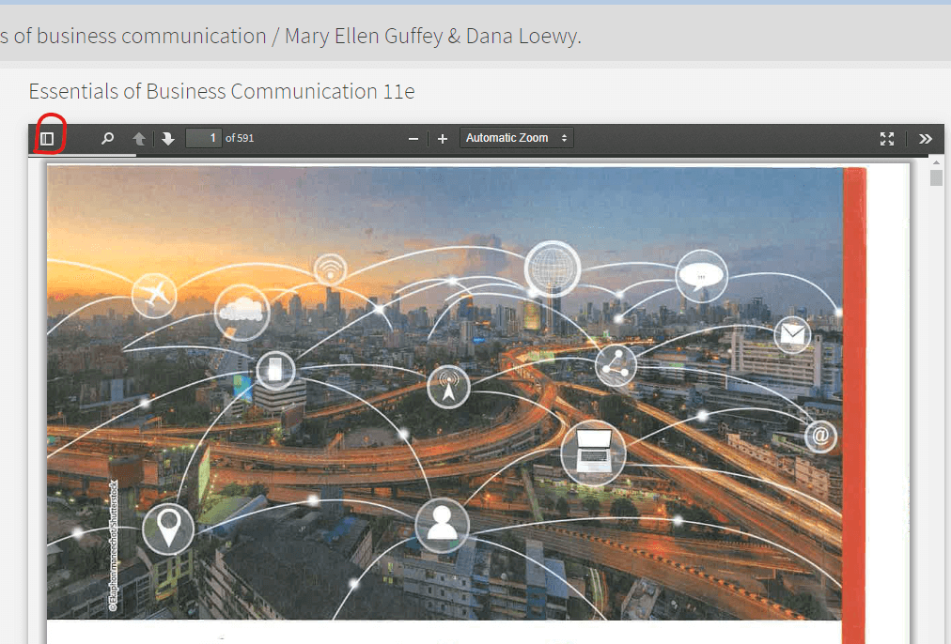Screen dimensions: 951x644
Task: Switch to presentation mode fullscreen icon
Action: click(x=886, y=139)
